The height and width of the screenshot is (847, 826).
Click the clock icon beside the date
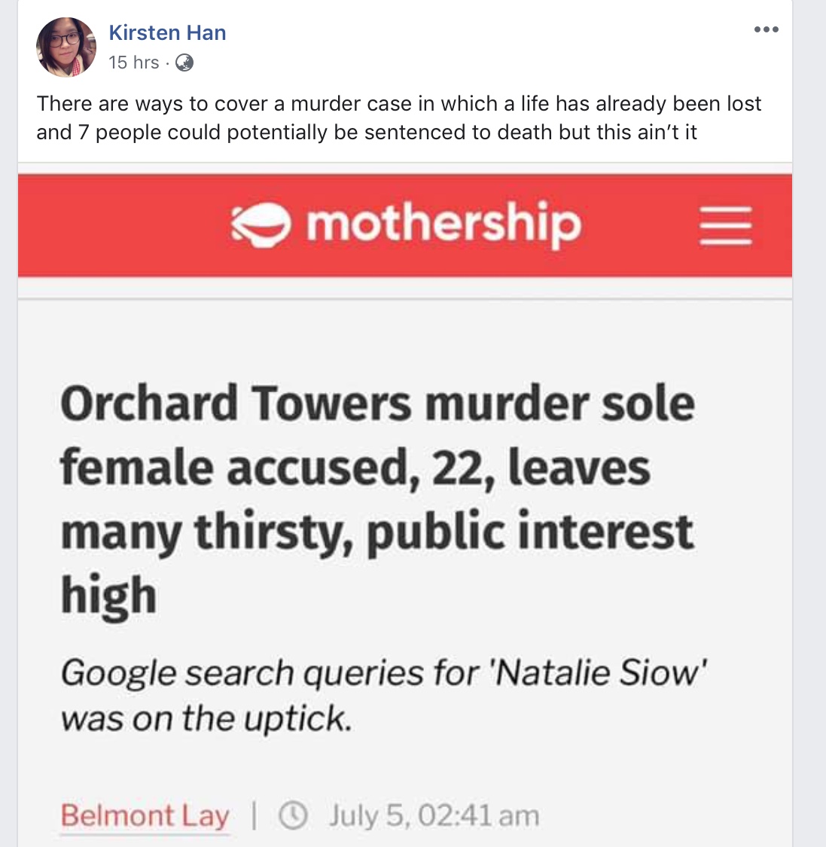point(294,815)
